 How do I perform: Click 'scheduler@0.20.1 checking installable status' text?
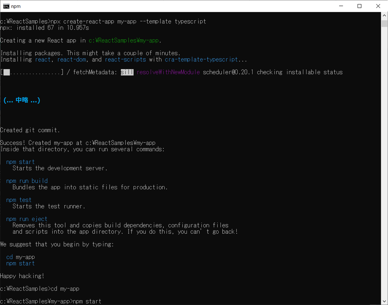click(x=273, y=72)
